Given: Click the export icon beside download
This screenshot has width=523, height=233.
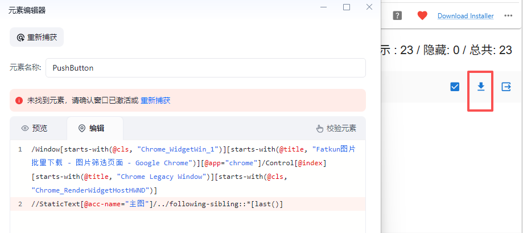Looking at the screenshot, I should pyautogui.click(x=506, y=87).
